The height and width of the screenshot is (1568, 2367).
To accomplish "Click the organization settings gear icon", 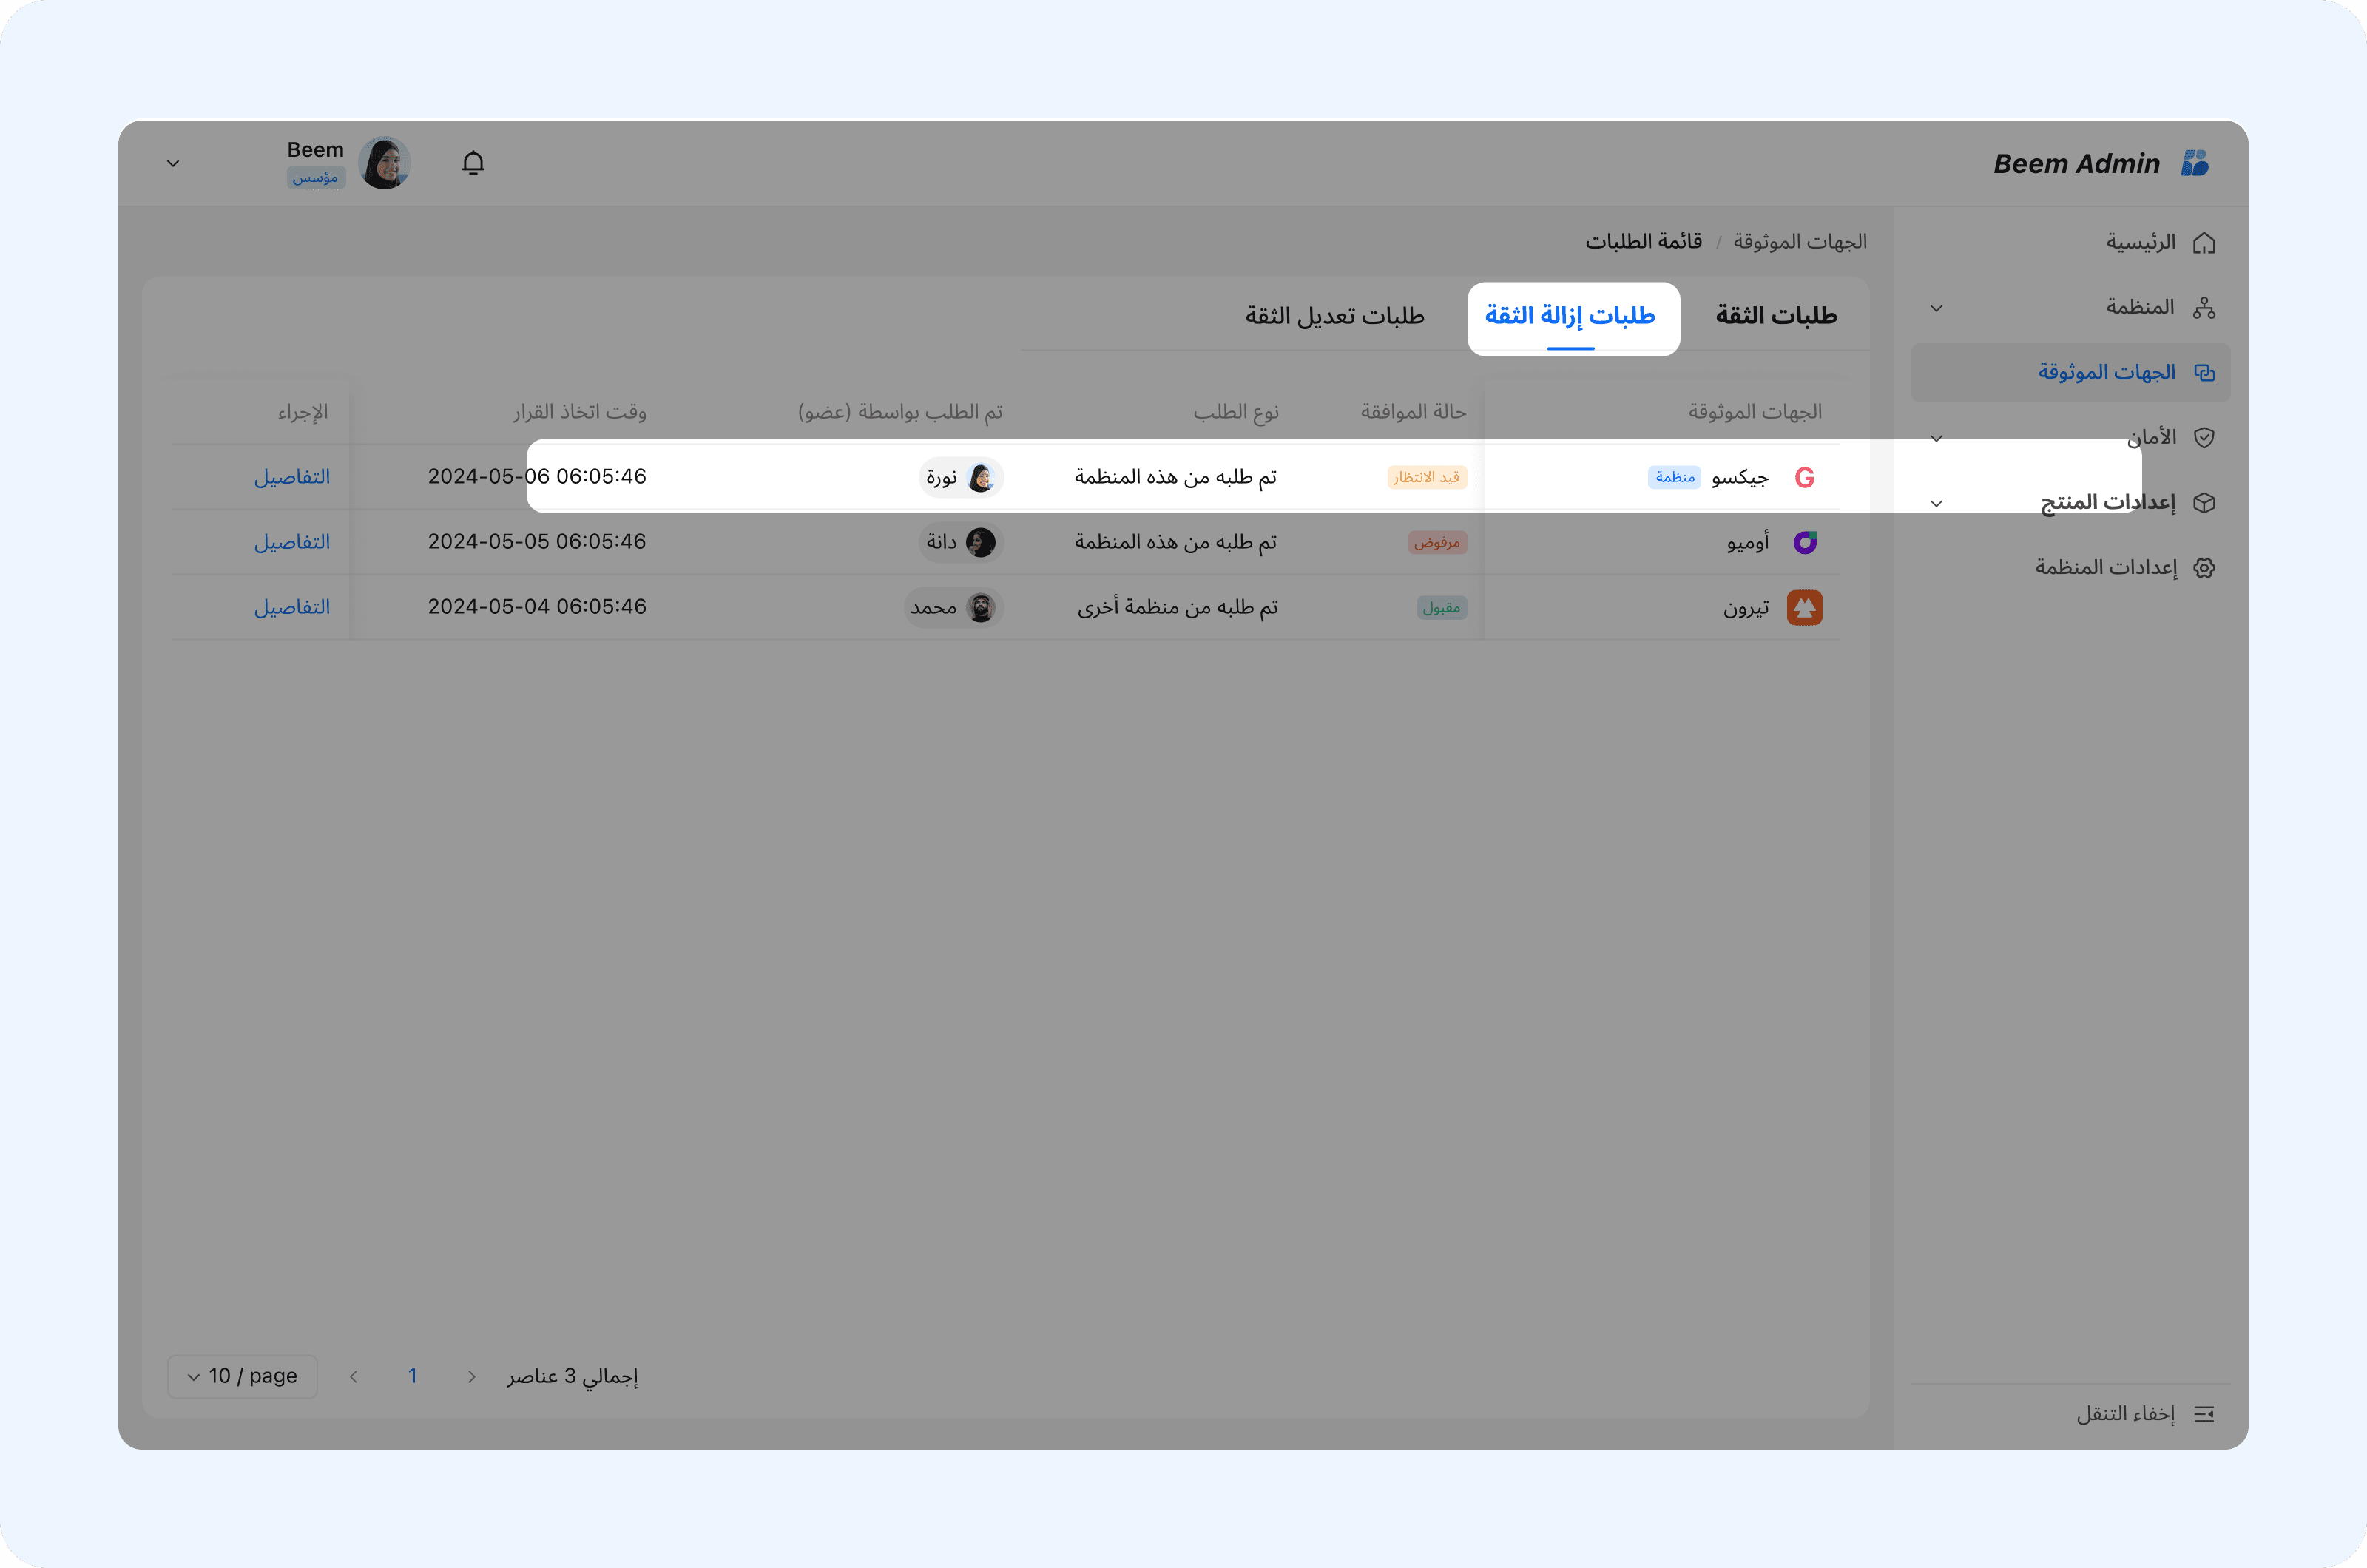I will point(2203,568).
